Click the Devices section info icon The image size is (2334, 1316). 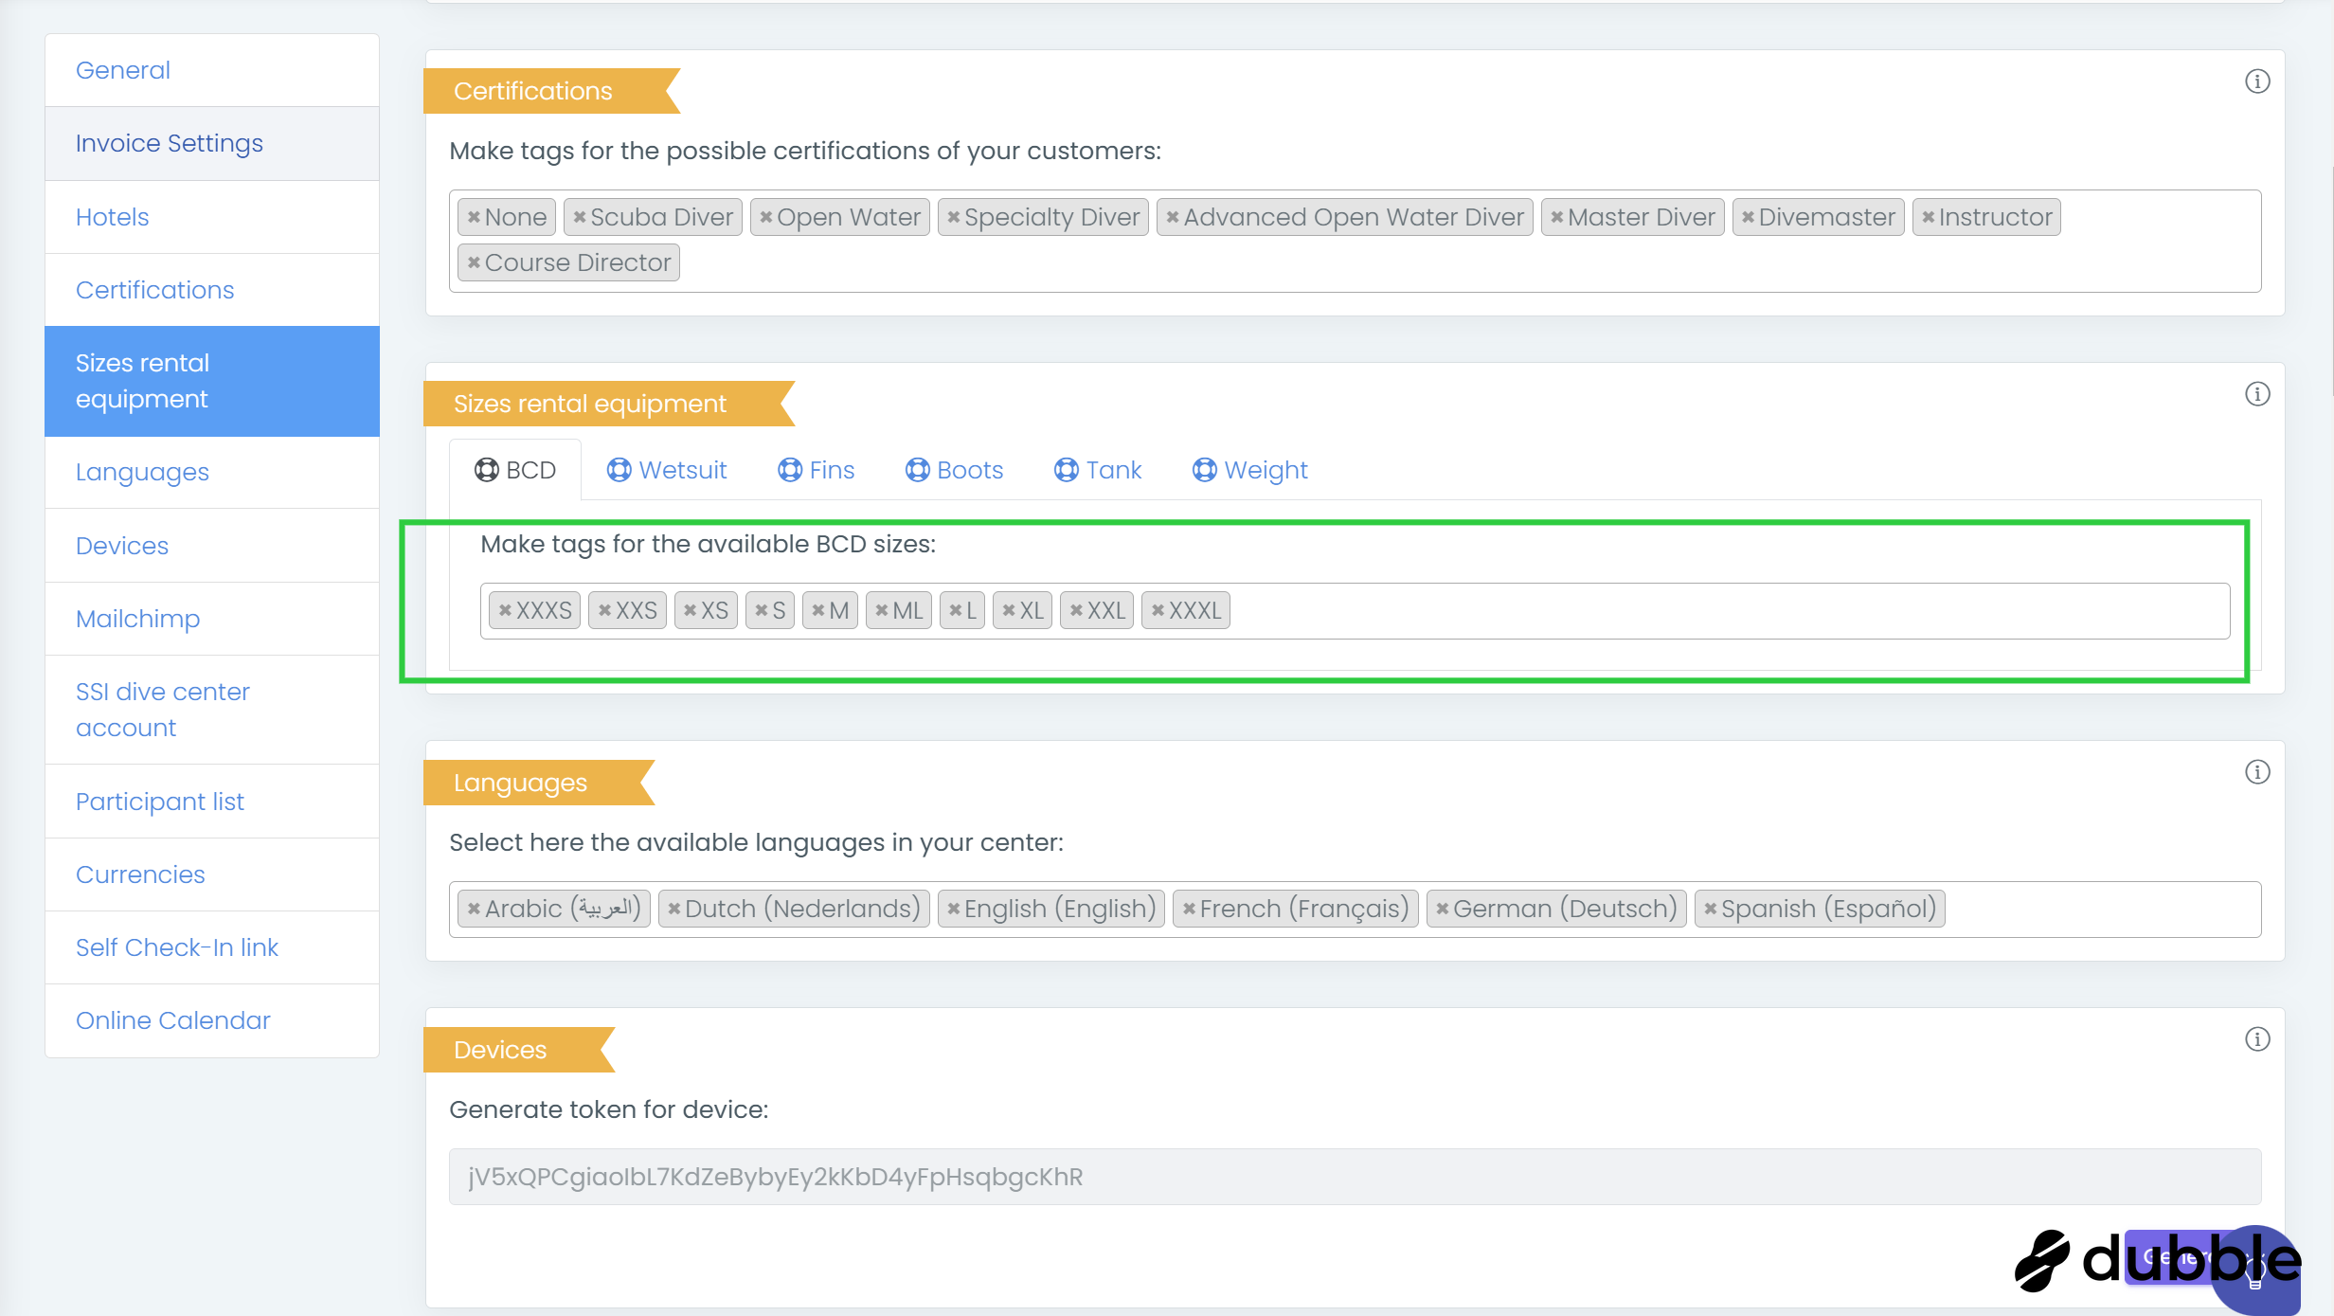[x=2257, y=1039]
